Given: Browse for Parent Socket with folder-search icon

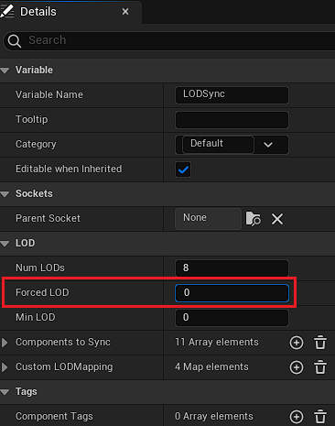Looking at the screenshot, I should tap(254, 219).
